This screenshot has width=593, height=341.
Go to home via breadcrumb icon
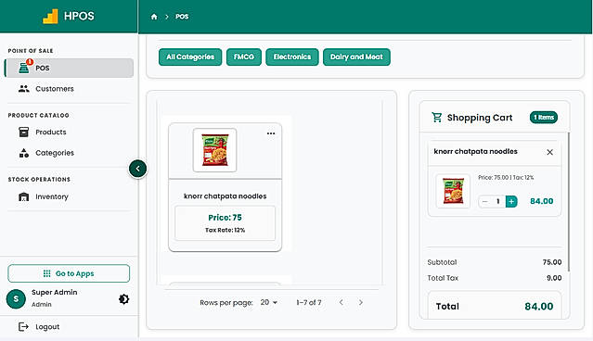pyautogui.click(x=154, y=17)
